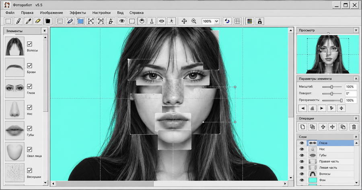Open the Файл menu

pos(10,13)
